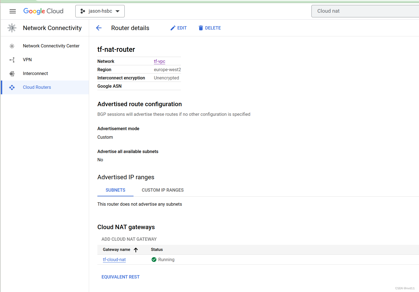Click ADD CLOUD NAT GATEWAY
This screenshot has height=292, width=419.
[x=129, y=239]
